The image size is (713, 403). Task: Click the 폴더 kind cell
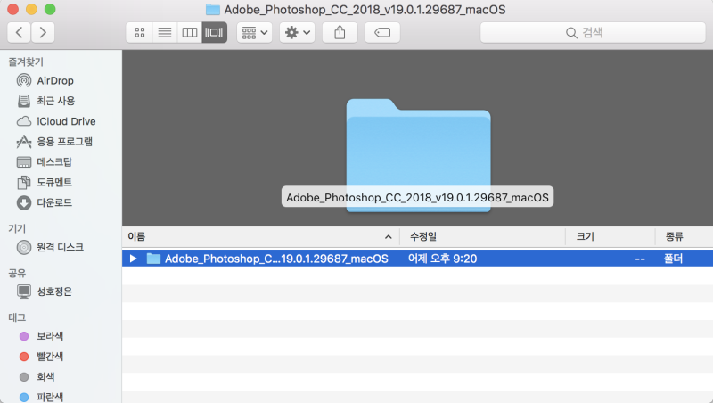673,259
